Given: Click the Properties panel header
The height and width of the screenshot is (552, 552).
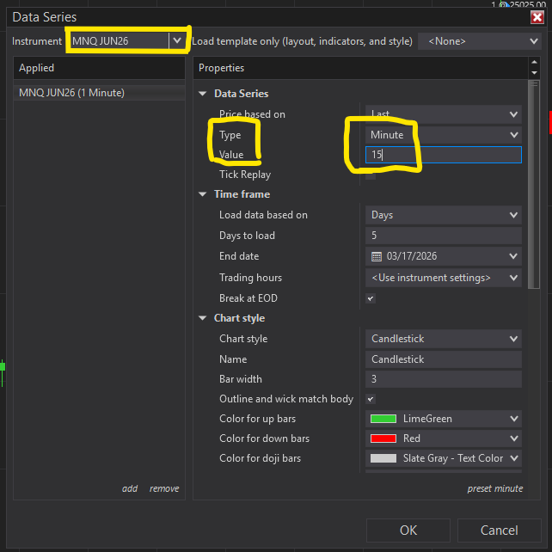Looking at the screenshot, I should [360, 68].
